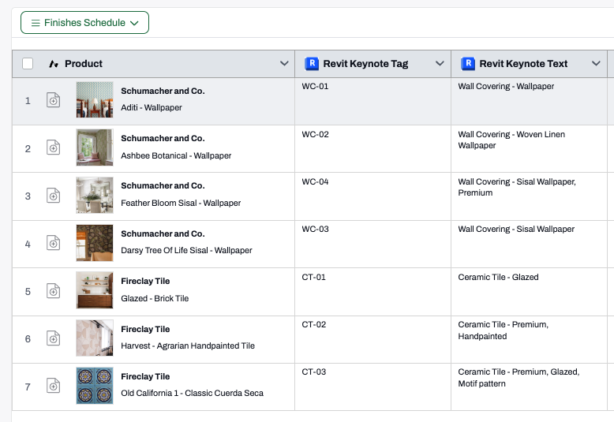Click the Product column type icon
Viewport: 614px width, 422px height.
(54, 64)
